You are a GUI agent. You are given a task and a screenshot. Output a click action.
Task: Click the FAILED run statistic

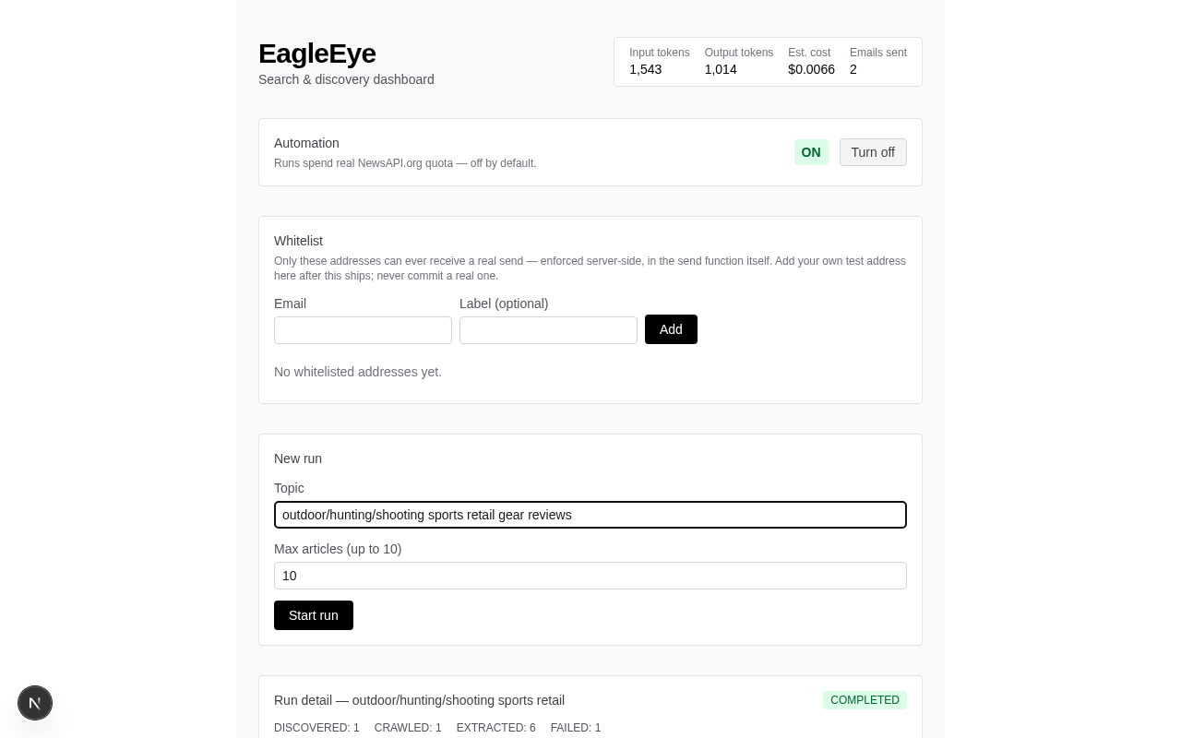576,728
